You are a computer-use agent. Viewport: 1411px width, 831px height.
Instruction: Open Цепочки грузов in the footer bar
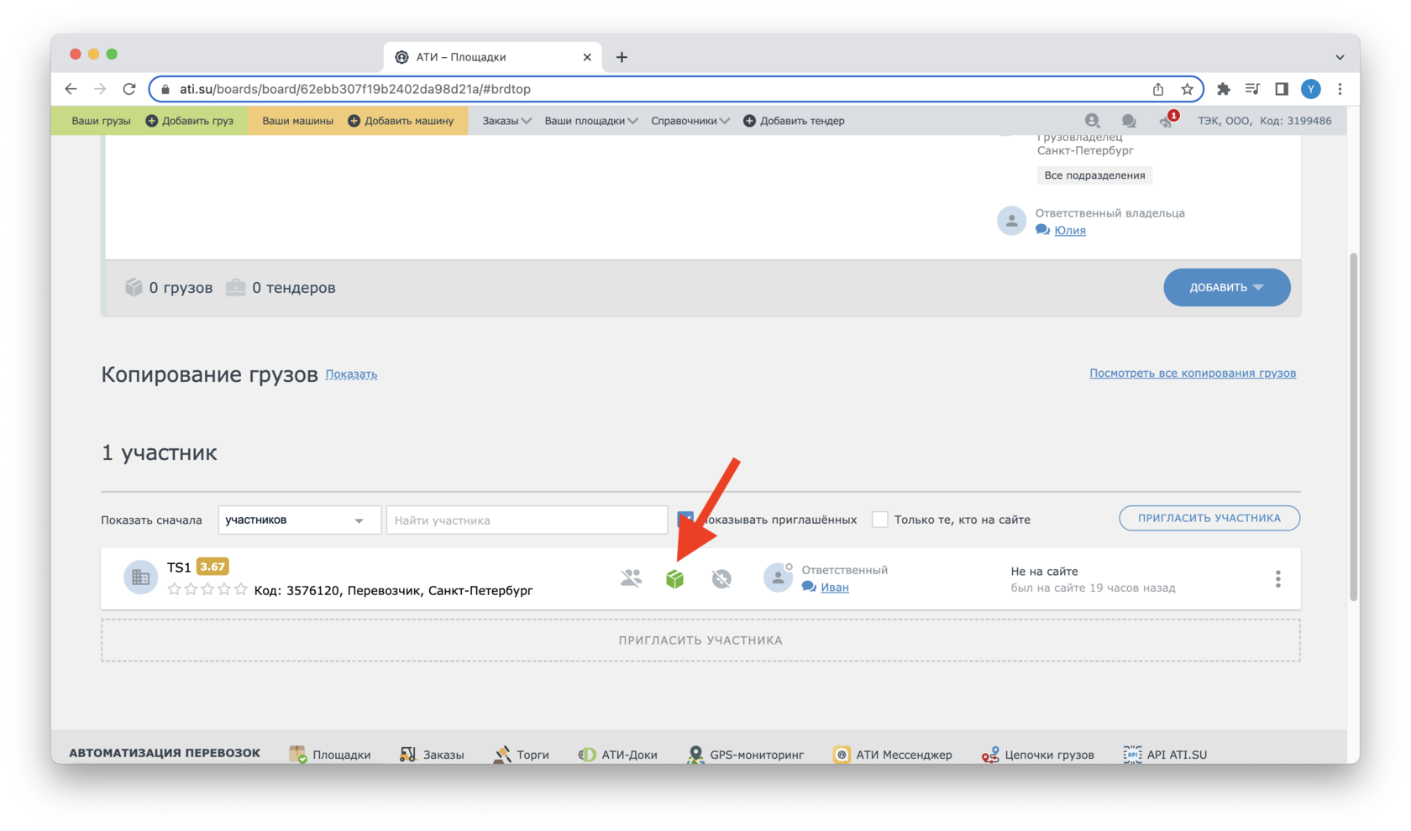tap(1038, 754)
